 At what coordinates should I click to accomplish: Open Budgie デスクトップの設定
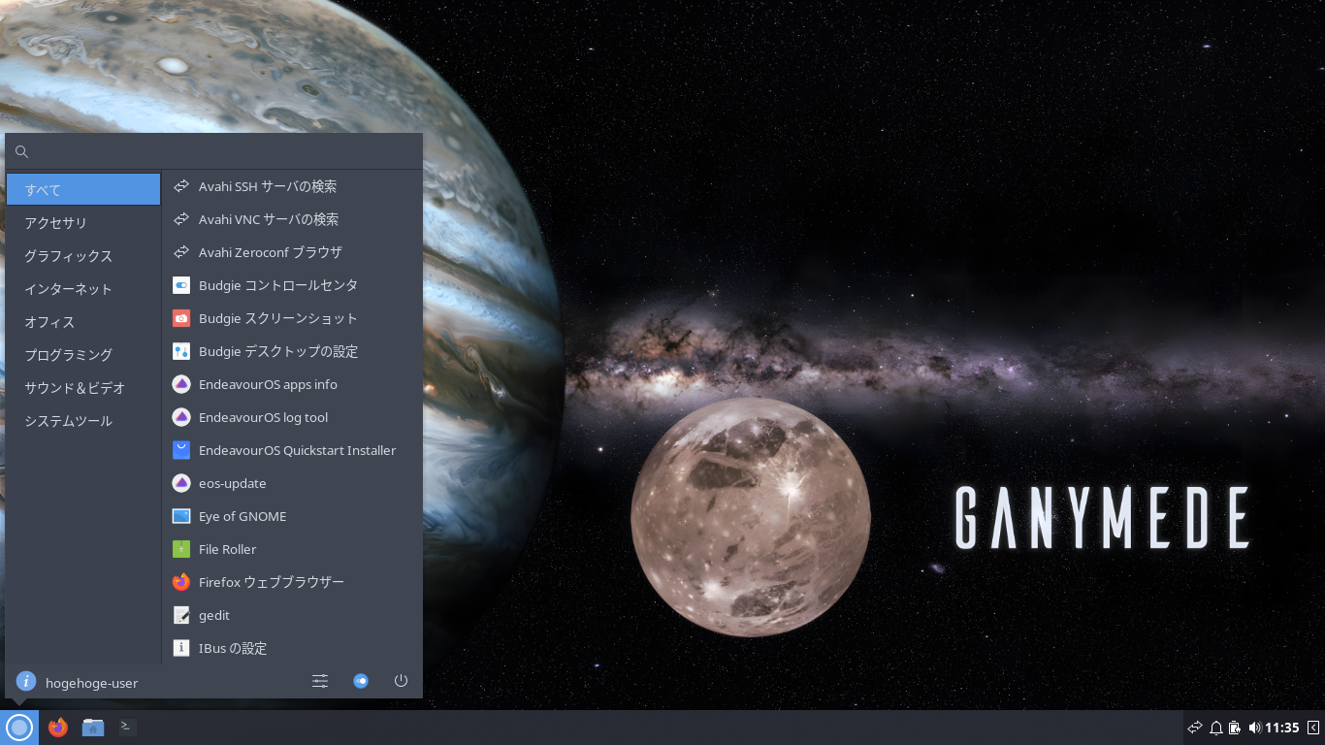(292, 351)
